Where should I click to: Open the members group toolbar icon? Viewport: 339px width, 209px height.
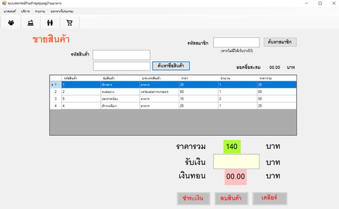[11, 22]
